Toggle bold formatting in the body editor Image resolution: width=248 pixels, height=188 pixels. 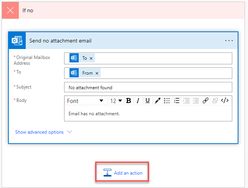[x=129, y=100]
